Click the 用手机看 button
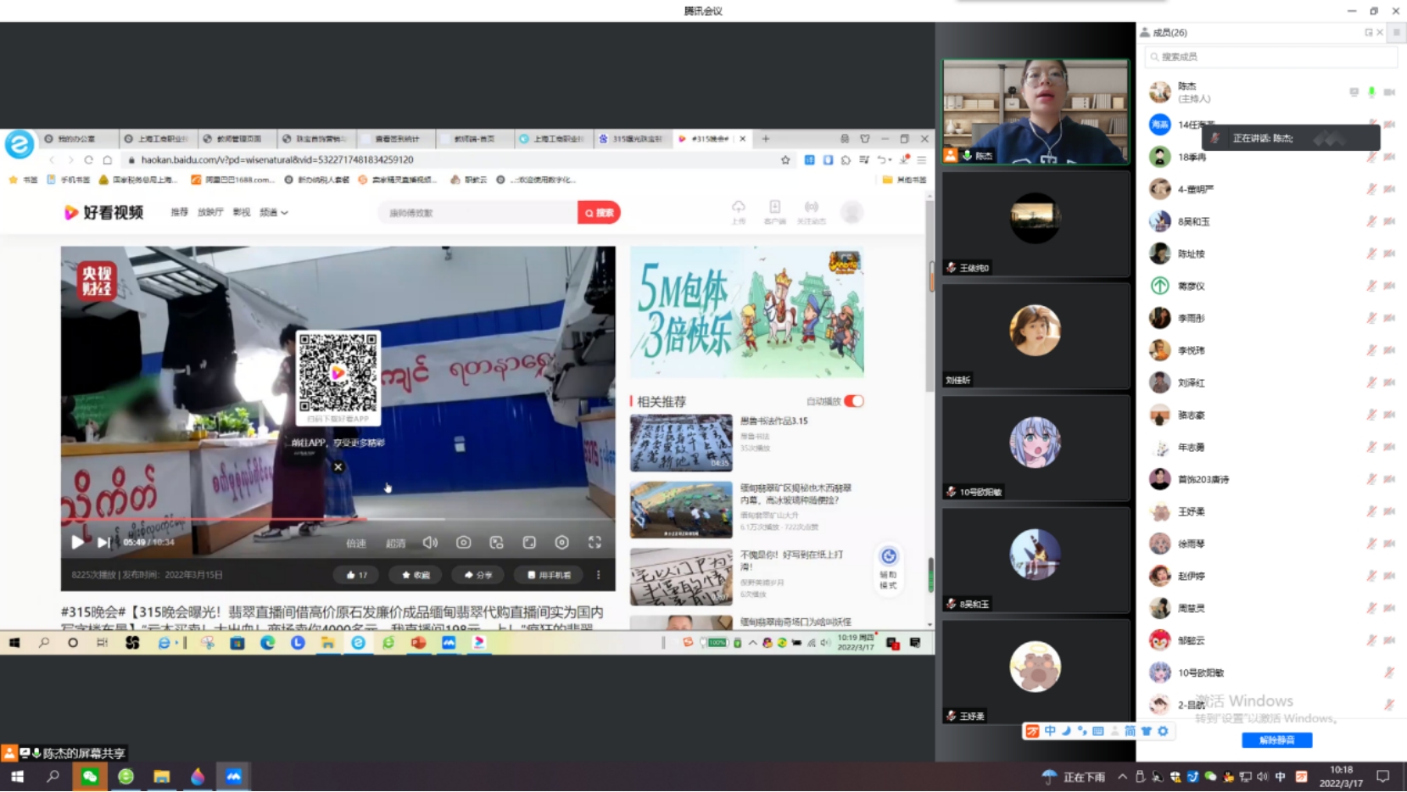1407x792 pixels. 549,575
